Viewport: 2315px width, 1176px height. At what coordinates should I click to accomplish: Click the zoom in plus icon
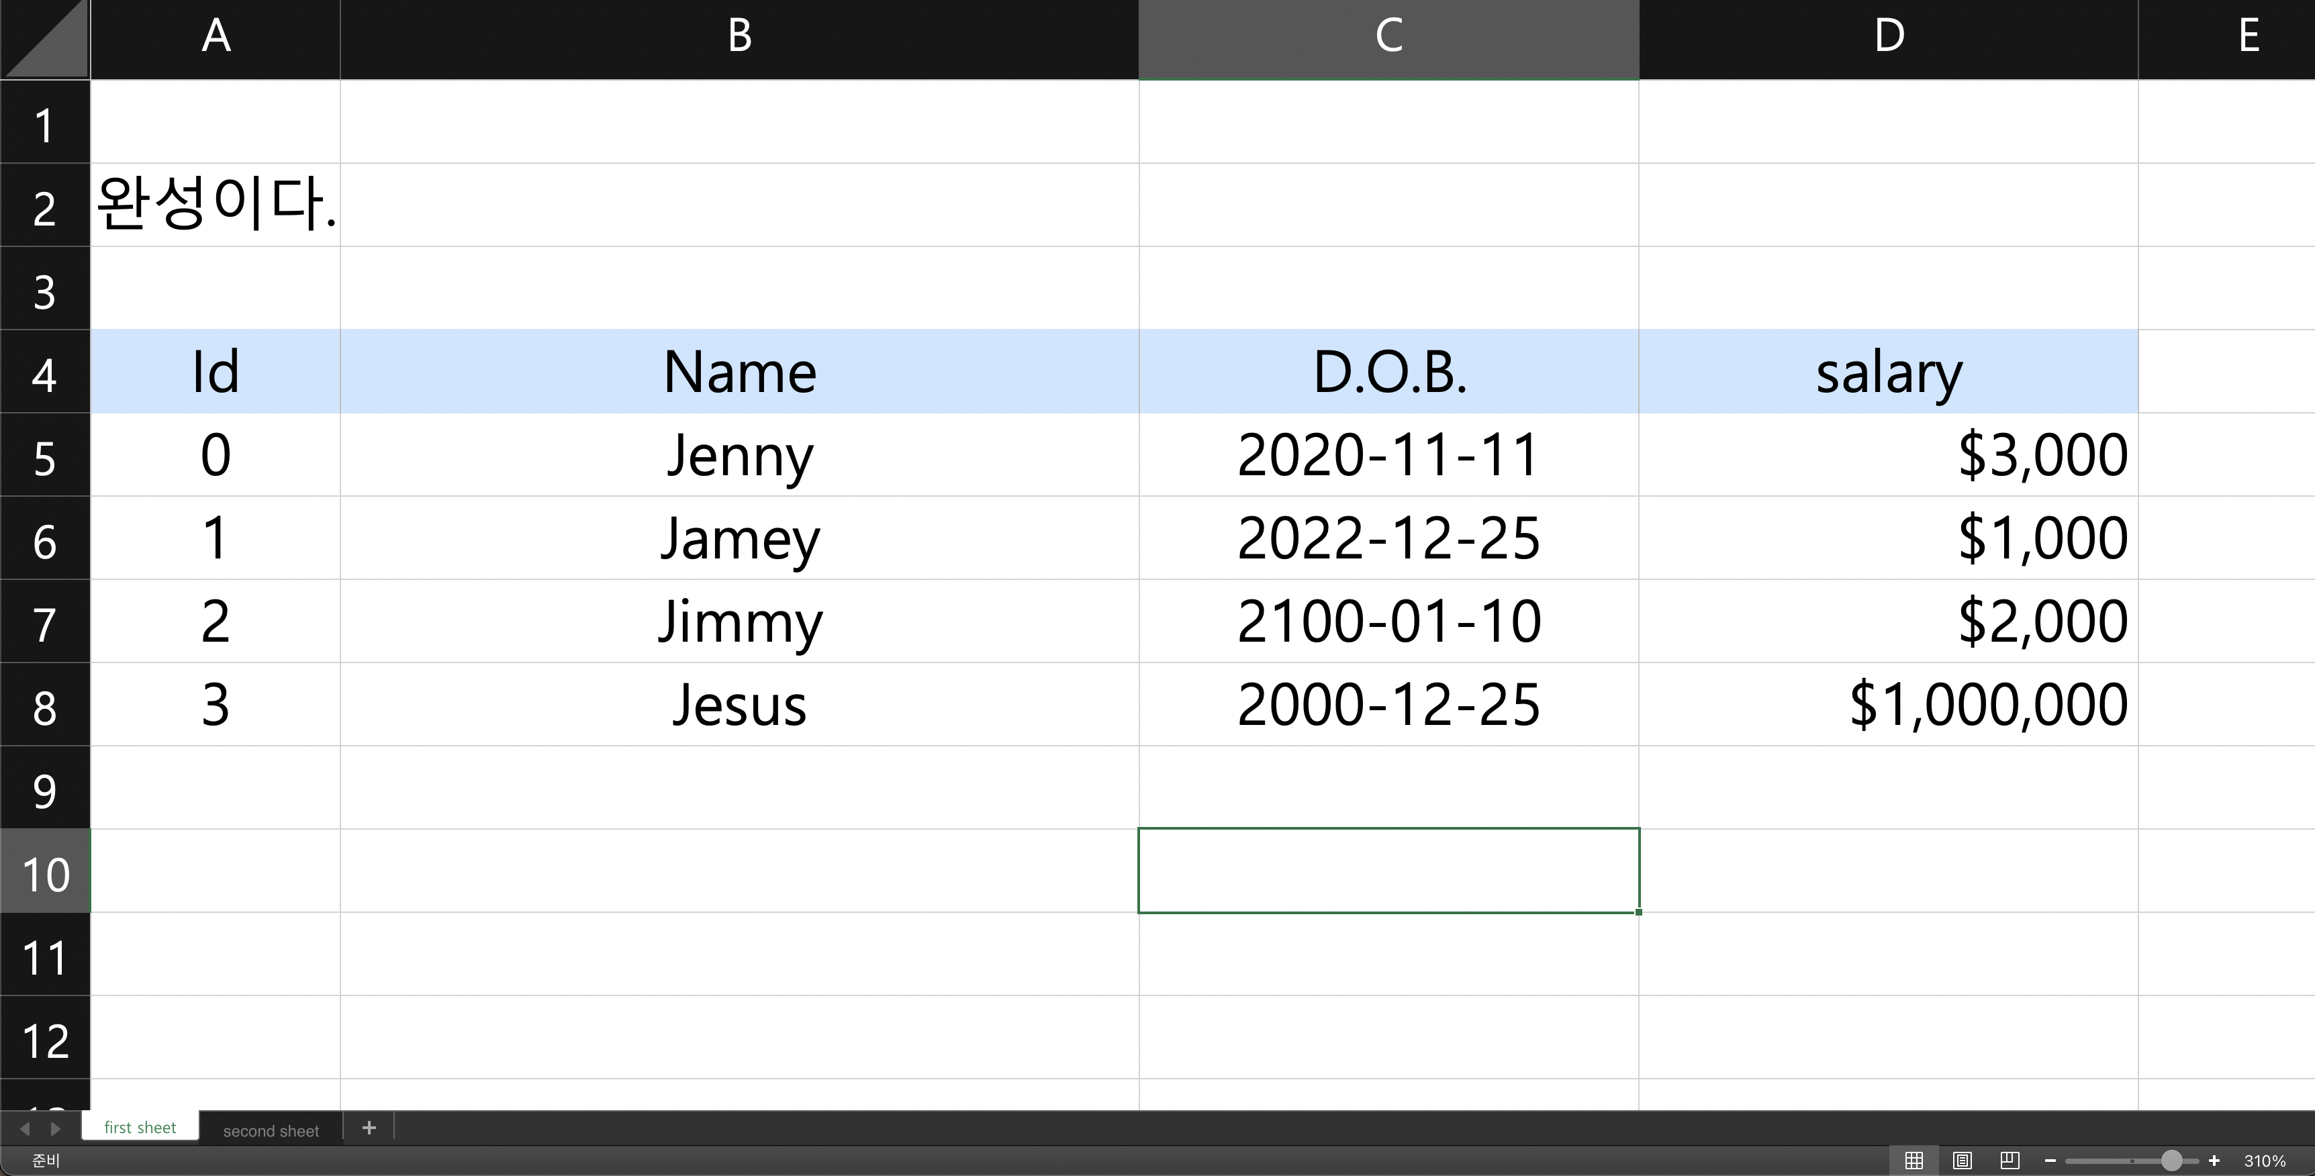[2214, 1161]
